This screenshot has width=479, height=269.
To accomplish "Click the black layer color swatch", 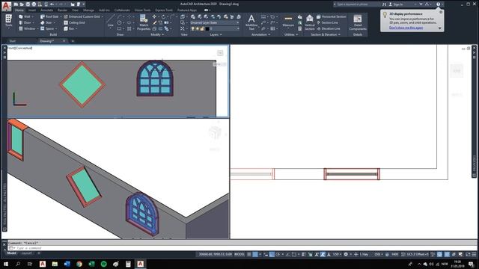I will (207, 28).
